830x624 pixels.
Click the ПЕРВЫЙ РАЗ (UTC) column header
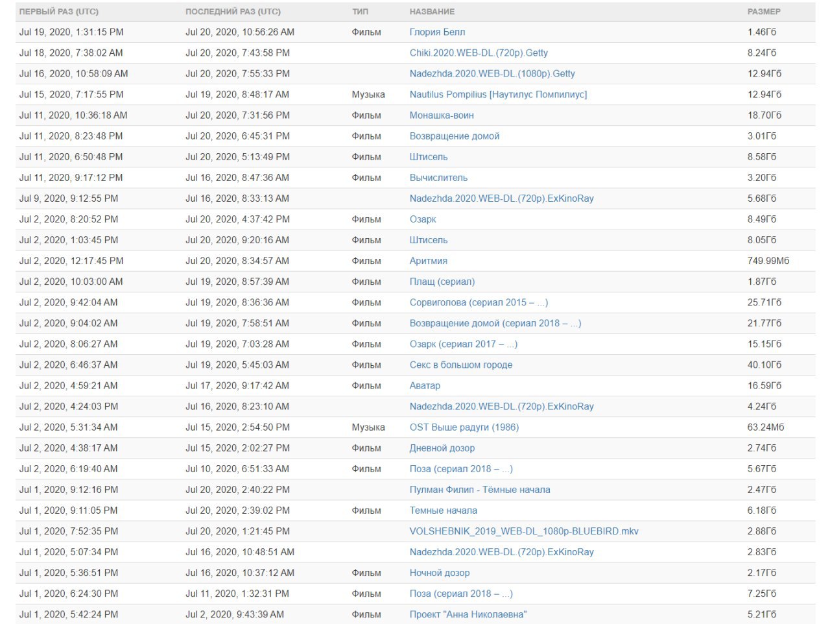[59, 12]
